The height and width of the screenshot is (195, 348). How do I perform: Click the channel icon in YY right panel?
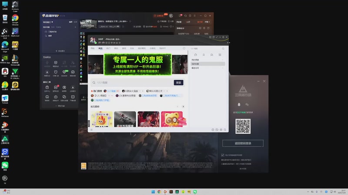[x=195, y=55]
